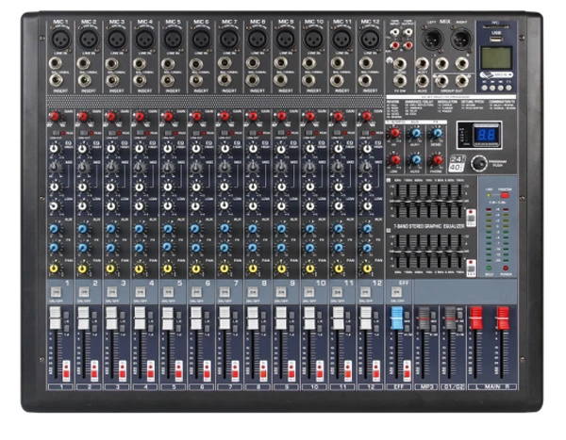Click the green MP3 player LCD screen
The width and height of the screenshot is (566, 440).
(496, 58)
